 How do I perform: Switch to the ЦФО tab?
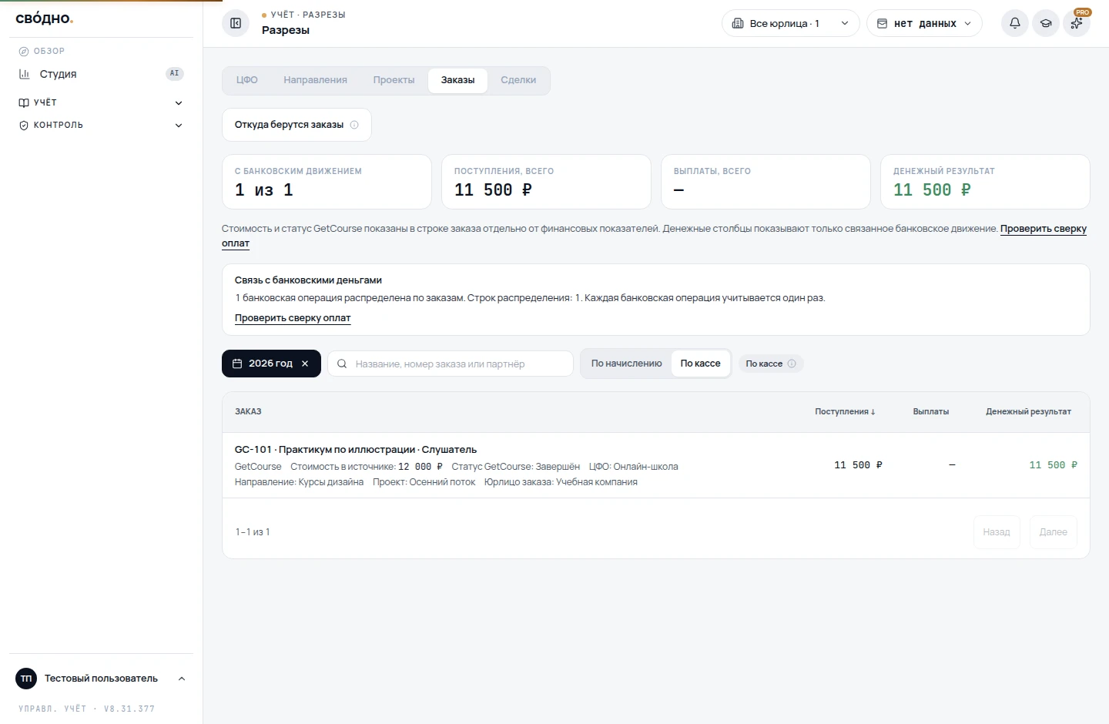(247, 80)
